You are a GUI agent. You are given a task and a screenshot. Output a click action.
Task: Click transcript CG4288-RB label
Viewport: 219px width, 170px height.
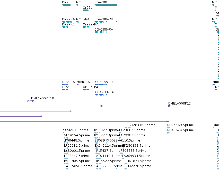pos(103,19)
